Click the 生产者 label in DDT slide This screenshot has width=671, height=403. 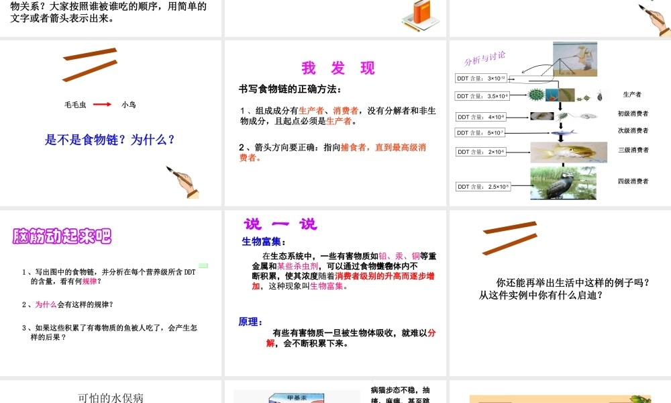pos(632,94)
